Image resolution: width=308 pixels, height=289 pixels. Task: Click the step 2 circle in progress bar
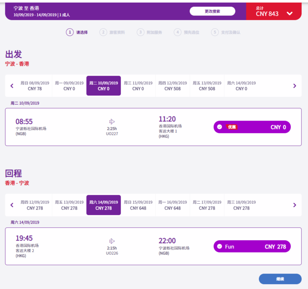tap(103, 32)
